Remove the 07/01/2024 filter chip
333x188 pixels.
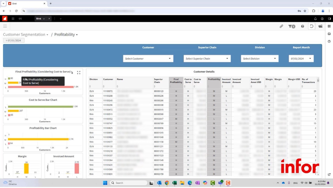[14, 40]
